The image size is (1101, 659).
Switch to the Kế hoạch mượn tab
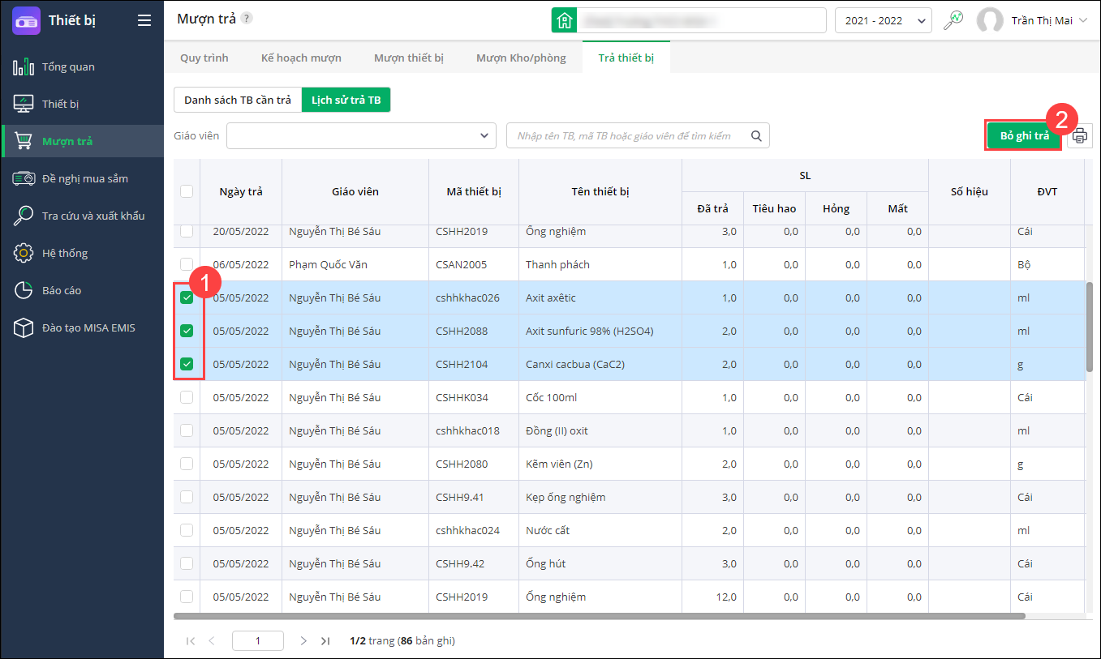click(301, 58)
